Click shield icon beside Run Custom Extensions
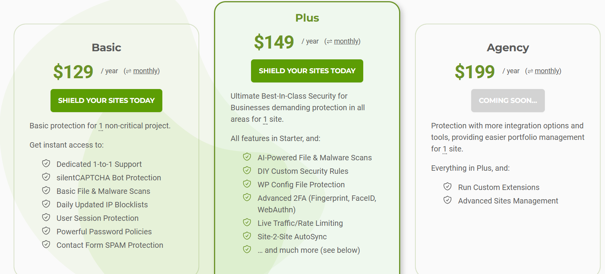605x274 pixels. [x=448, y=187]
